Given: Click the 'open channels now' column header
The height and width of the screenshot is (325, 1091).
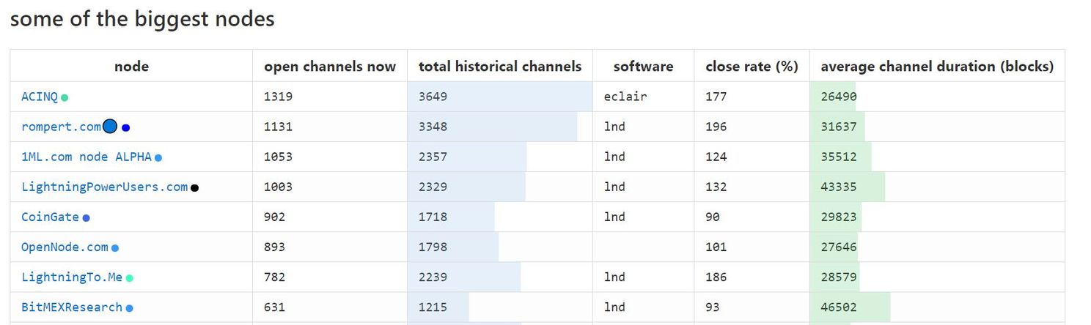Looking at the screenshot, I should point(330,67).
